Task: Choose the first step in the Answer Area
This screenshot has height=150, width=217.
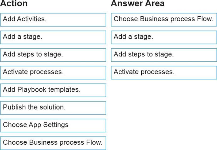Action: point(164,20)
